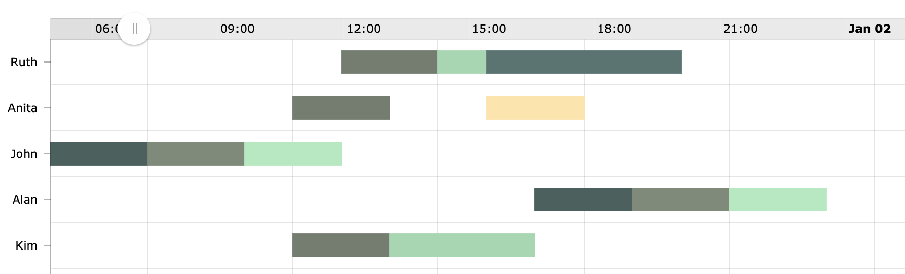Click John's dark green first segment
Image resolution: width=905 pixels, height=274 pixels.
click(99, 154)
